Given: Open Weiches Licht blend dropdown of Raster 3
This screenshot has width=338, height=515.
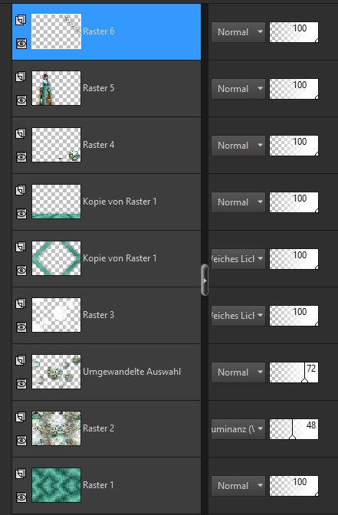Looking at the screenshot, I should [238, 316].
